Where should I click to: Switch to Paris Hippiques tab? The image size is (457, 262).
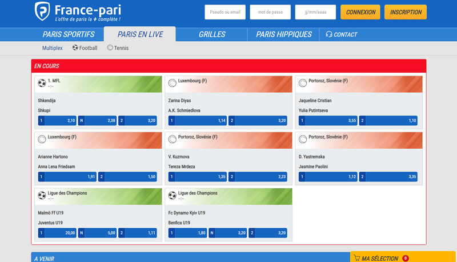[283, 34]
